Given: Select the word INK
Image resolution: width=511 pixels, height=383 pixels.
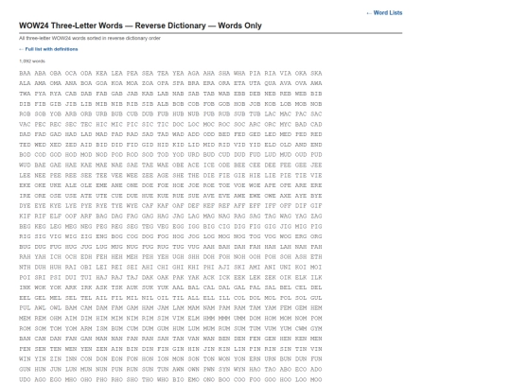Looking at the screenshot, I should point(25,287).
